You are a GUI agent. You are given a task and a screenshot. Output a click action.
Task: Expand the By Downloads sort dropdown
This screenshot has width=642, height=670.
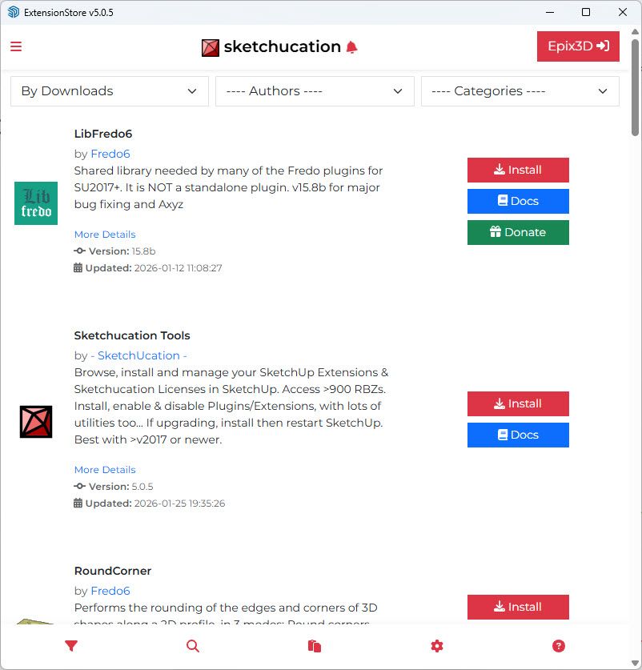click(110, 91)
